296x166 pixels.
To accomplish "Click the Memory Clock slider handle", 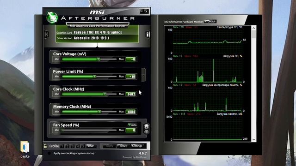I will coord(99,112).
